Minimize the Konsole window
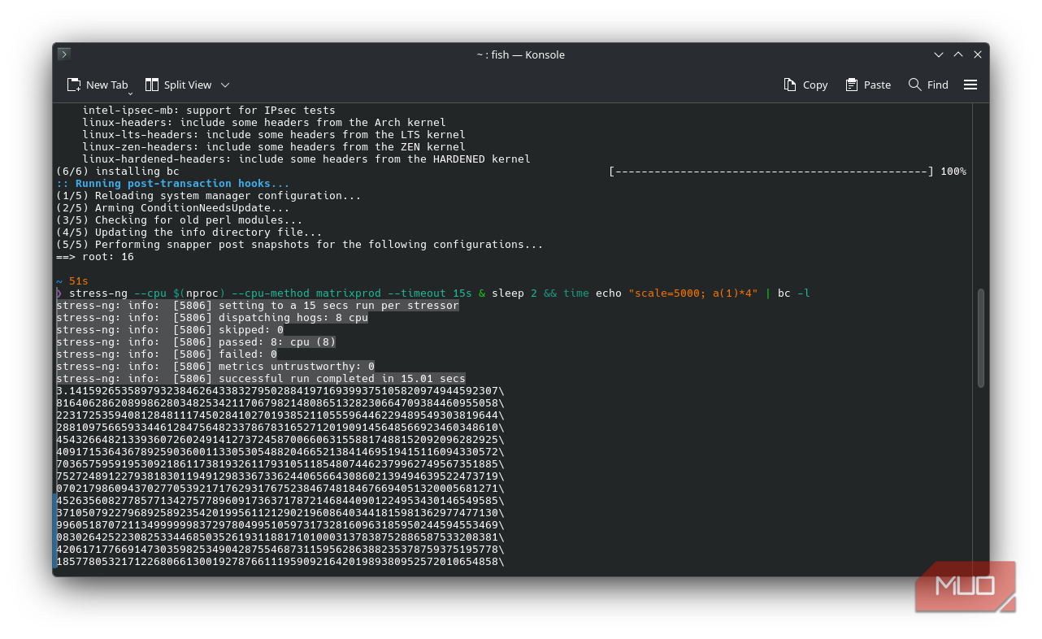 [939, 54]
